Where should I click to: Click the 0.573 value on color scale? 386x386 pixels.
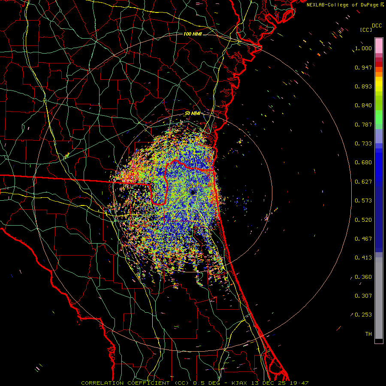pos(363,201)
